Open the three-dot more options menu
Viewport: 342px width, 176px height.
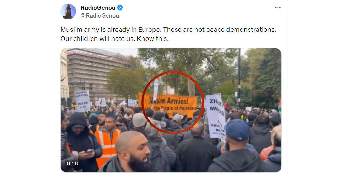(x=278, y=7)
